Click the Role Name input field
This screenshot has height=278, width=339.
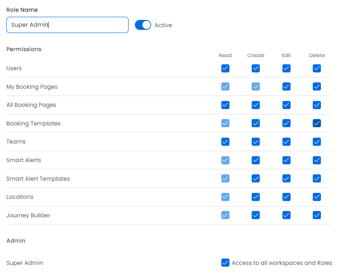click(x=67, y=25)
